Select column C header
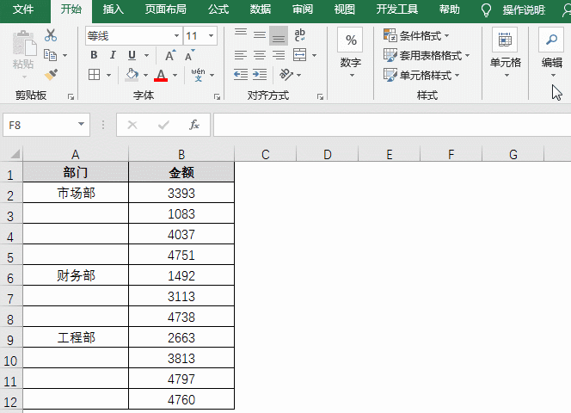Screen dimensions: 571x413 266,154
